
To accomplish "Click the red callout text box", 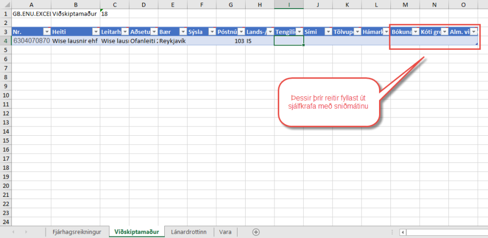I will [x=327, y=102].
